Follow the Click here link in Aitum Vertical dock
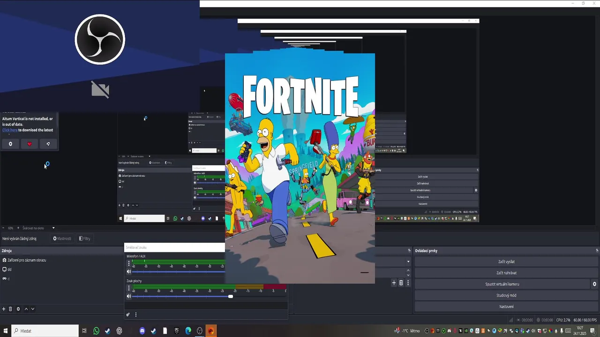The image size is (600, 337). click(10, 130)
